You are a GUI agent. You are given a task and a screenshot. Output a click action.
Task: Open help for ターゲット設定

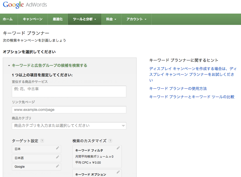(x=42, y=141)
